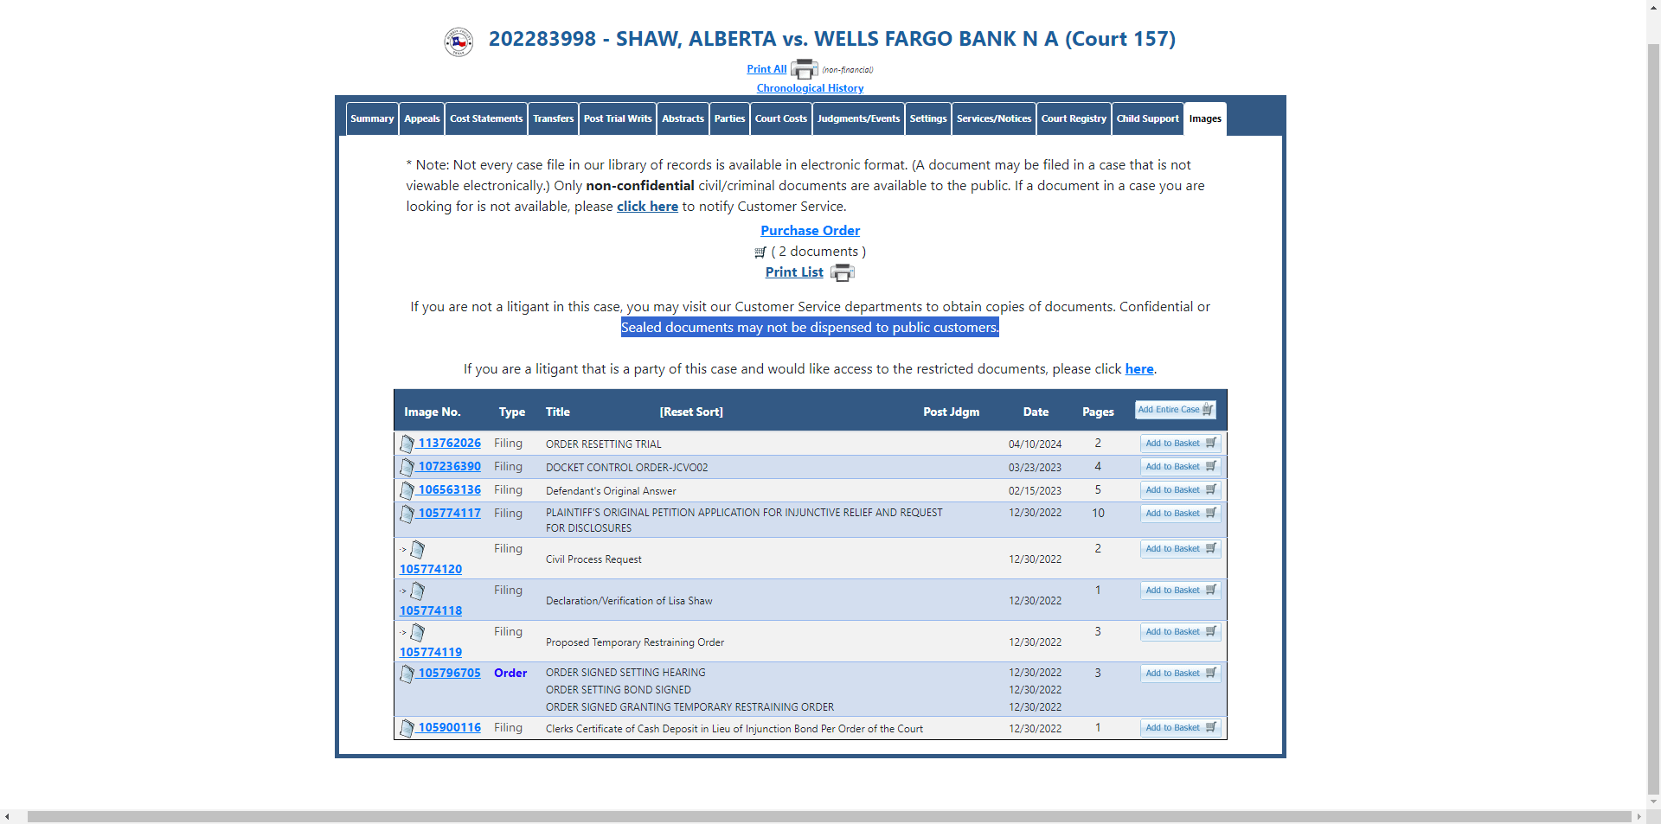Add Proposed Temporary Restraining Order to basket
The image size is (1661, 824).
coord(1180,632)
